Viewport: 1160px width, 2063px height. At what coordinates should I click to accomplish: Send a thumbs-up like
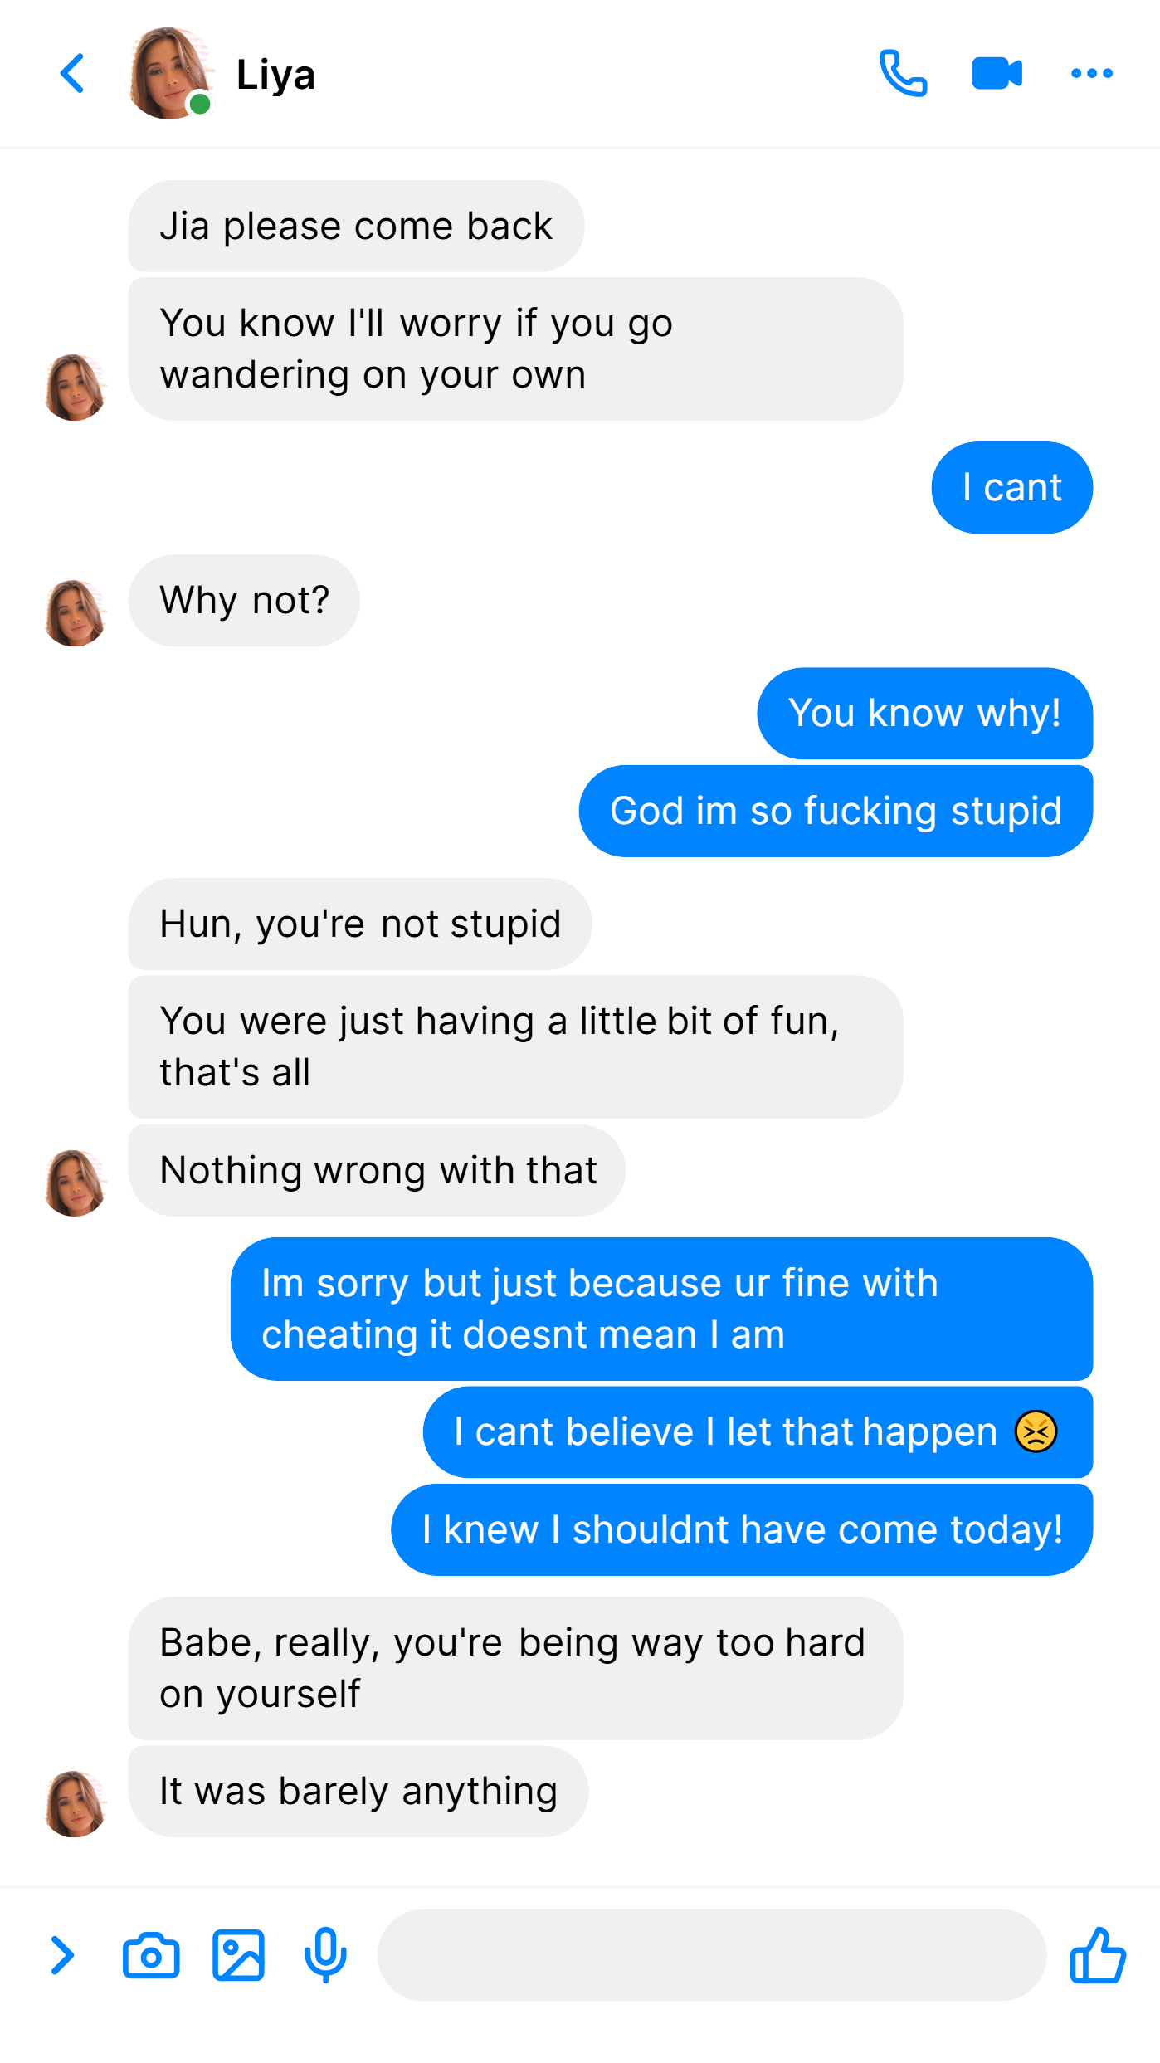(x=1097, y=1955)
